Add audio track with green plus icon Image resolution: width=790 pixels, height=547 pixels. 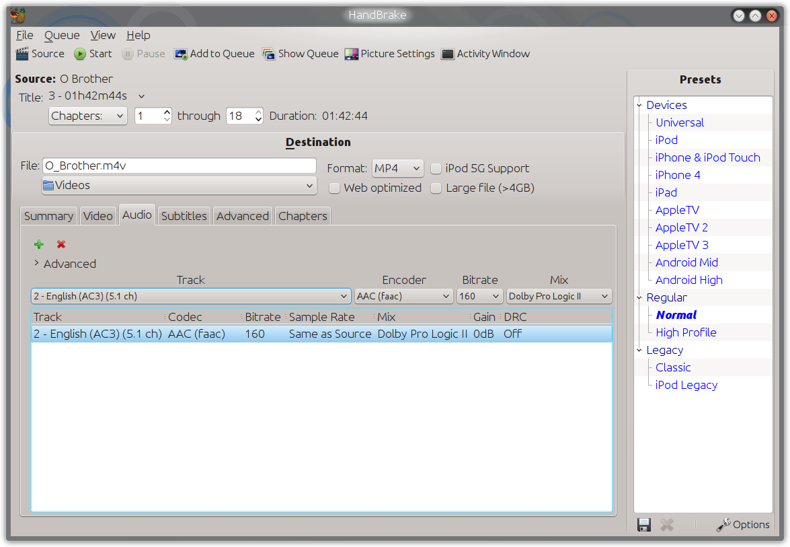point(39,244)
